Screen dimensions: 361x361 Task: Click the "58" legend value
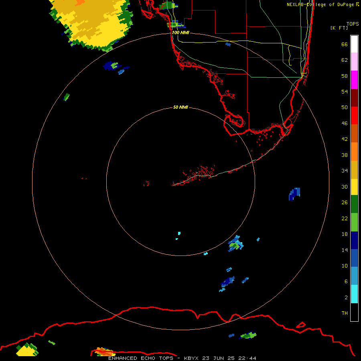click(345, 76)
